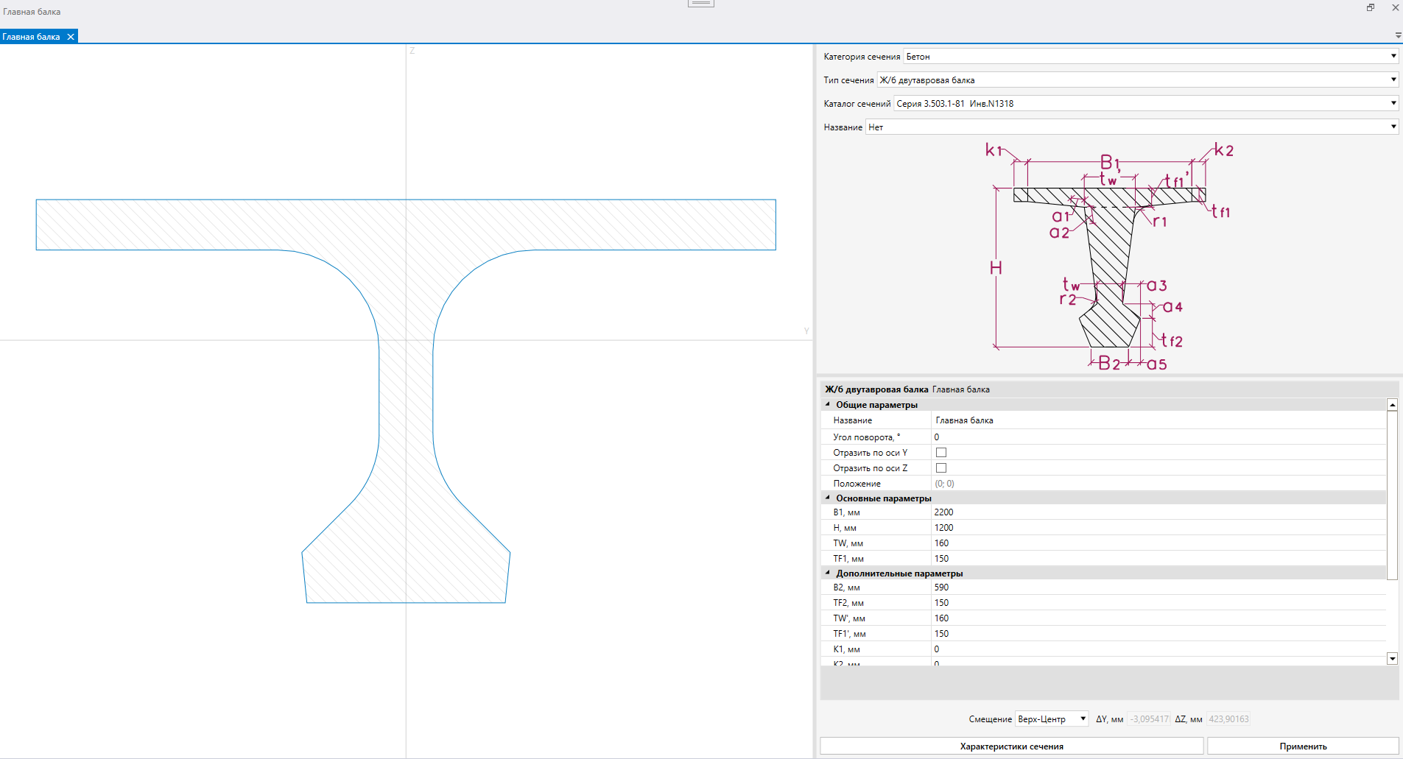Restore the window using the restore icon
The image size is (1403, 759).
click(1371, 7)
